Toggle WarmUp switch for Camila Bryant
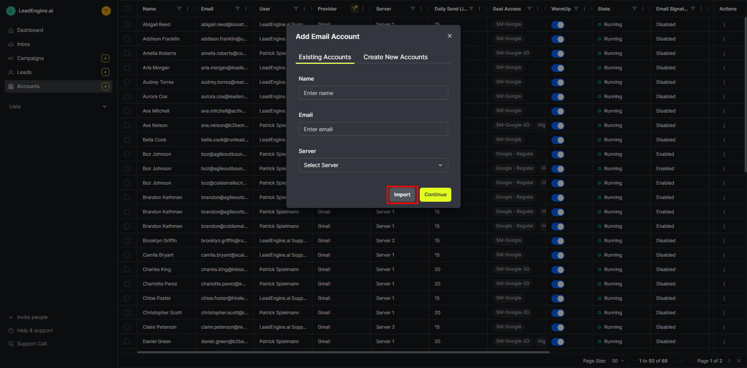 [558, 255]
